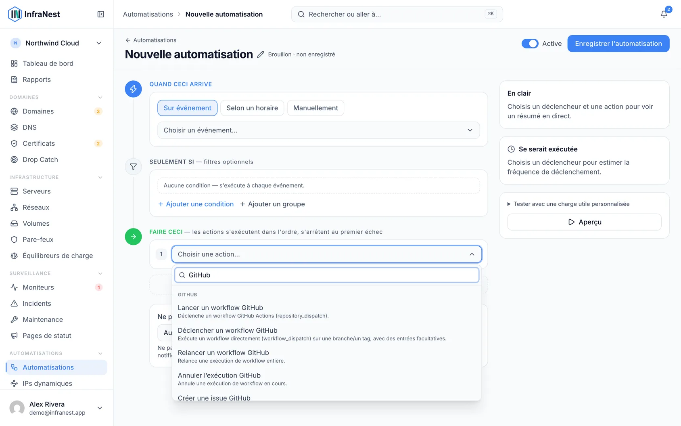681x426 pixels.
Task: Go back via the Automatisations arrow link
Action: (151, 40)
